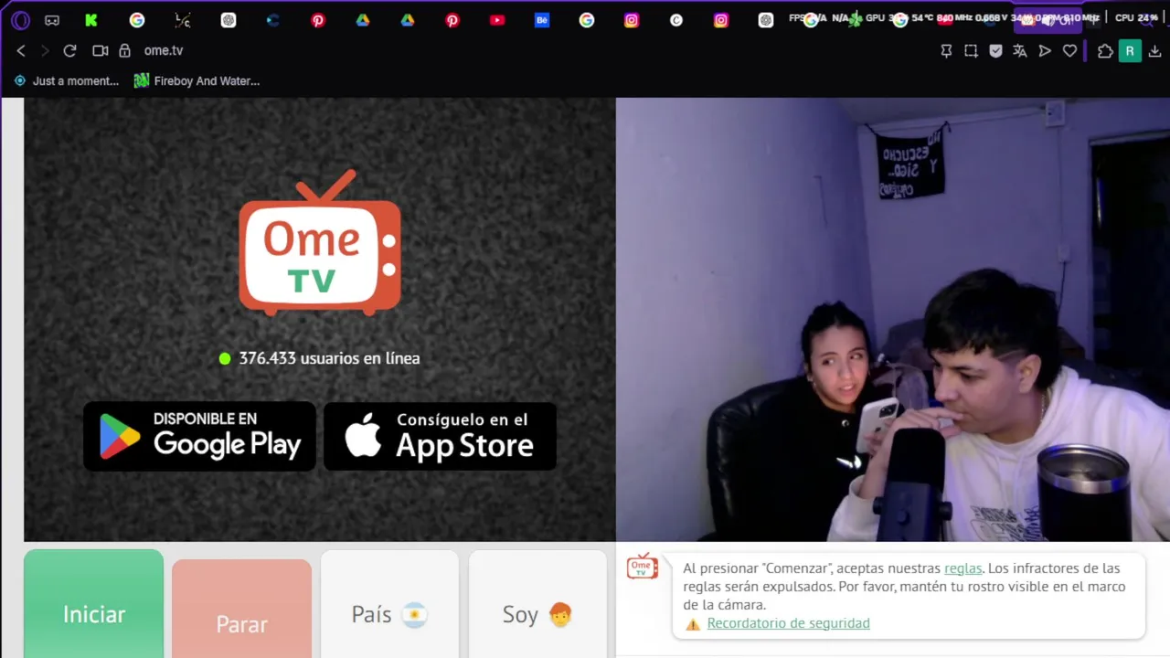Switch to the ChatGPT tab beside the blue C tab
This screenshot has height=658, width=1170.
tap(229, 20)
